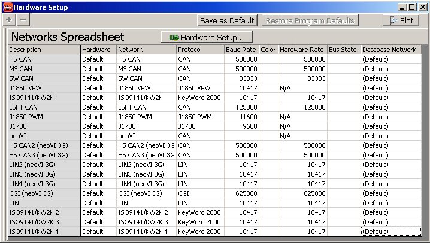
Task: Select the HS CAN row description cell
Action: 44,59
